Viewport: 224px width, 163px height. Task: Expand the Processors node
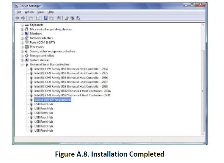(22, 47)
